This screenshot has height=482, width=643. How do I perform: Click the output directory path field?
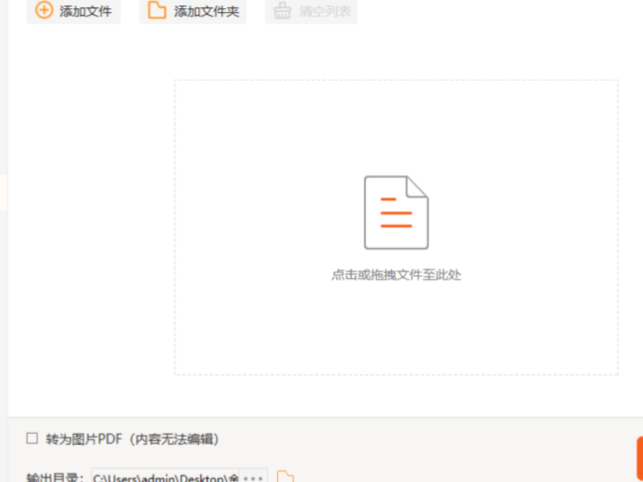[x=166, y=477]
